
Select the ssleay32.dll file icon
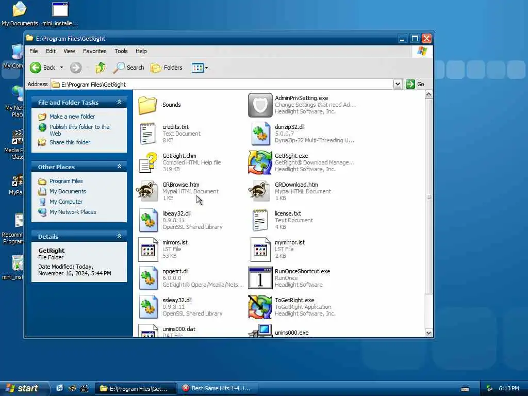[148, 307]
